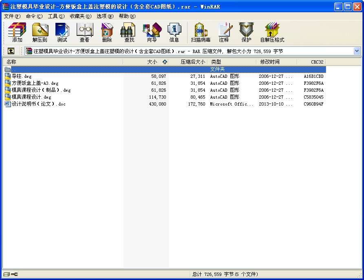Click the 测试 (Test) archive icon

(62, 33)
